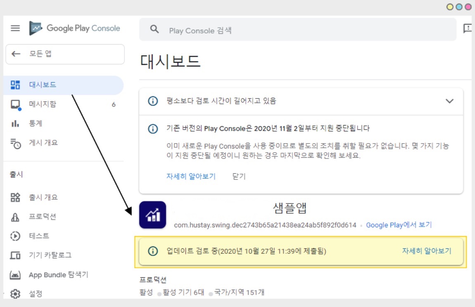Click the 메시지함 unread count 6
This screenshot has height=307, width=475.
[x=114, y=105]
